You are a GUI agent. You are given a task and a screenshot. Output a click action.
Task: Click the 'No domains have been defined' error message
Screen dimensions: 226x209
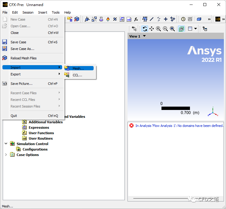coord(179,126)
